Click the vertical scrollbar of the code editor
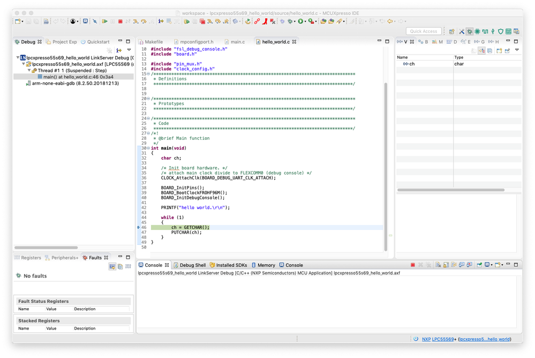Image resolution: width=535 pixels, height=358 pixels. pyautogui.click(x=386, y=167)
